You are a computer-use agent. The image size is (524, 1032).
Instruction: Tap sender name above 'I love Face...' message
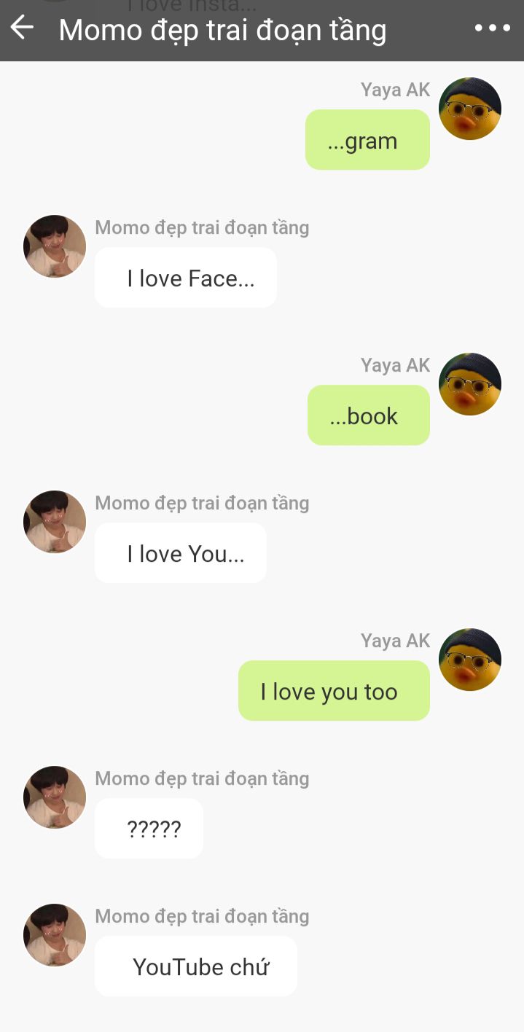coord(202,228)
